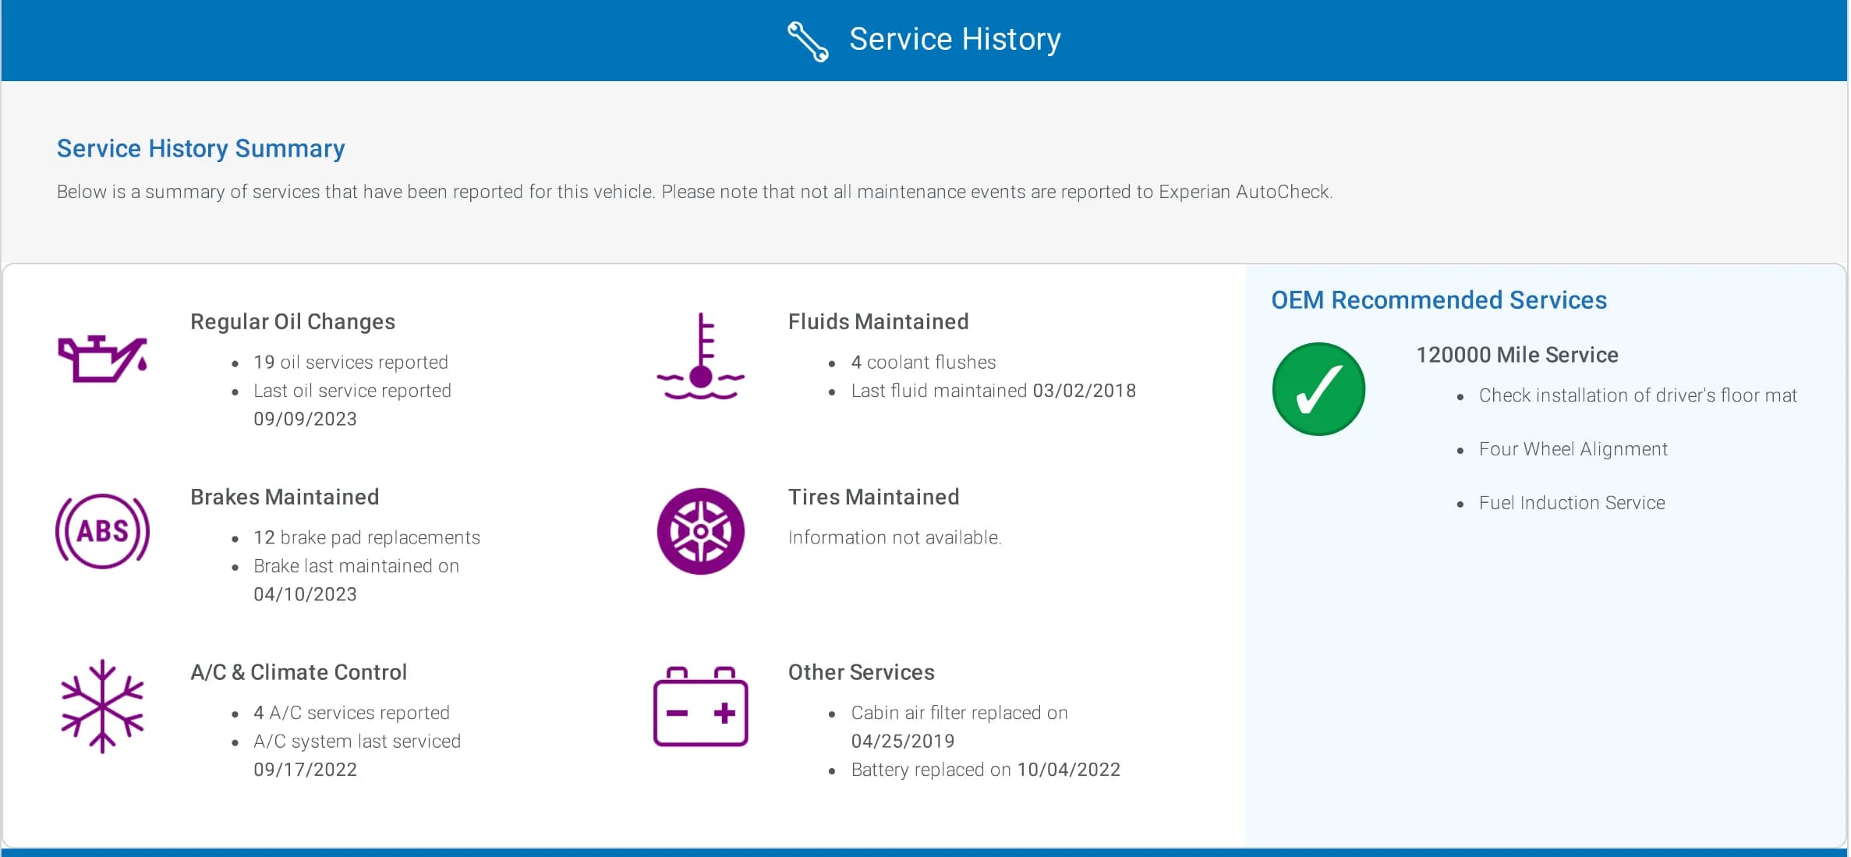The image size is (1851, 857).
Task: Click the brake date 04/10/2023
Action: tap(305, 595)
